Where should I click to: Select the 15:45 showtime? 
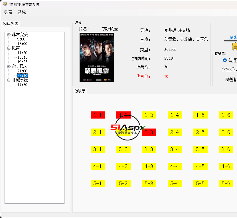[x=22, y=57]
